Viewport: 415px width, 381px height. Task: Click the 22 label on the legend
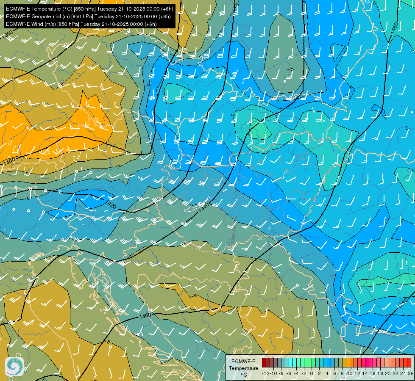coord(396,373)
